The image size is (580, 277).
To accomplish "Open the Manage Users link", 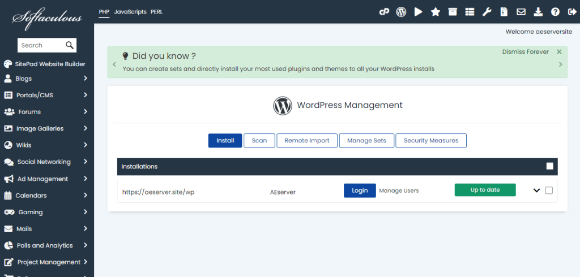I will (399, 191).
